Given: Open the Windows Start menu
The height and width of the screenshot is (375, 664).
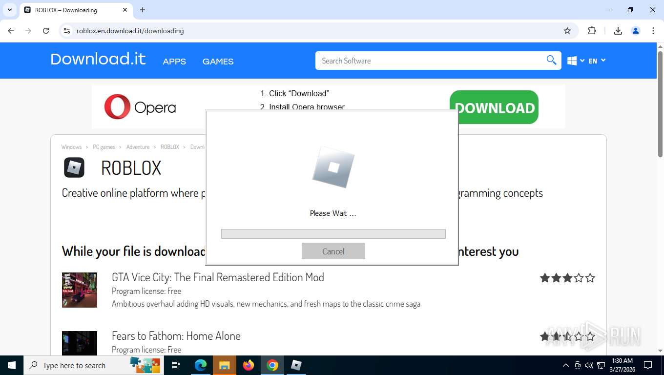Looking at the screenshot, I should pyautogui.click(x=12, y=365).
